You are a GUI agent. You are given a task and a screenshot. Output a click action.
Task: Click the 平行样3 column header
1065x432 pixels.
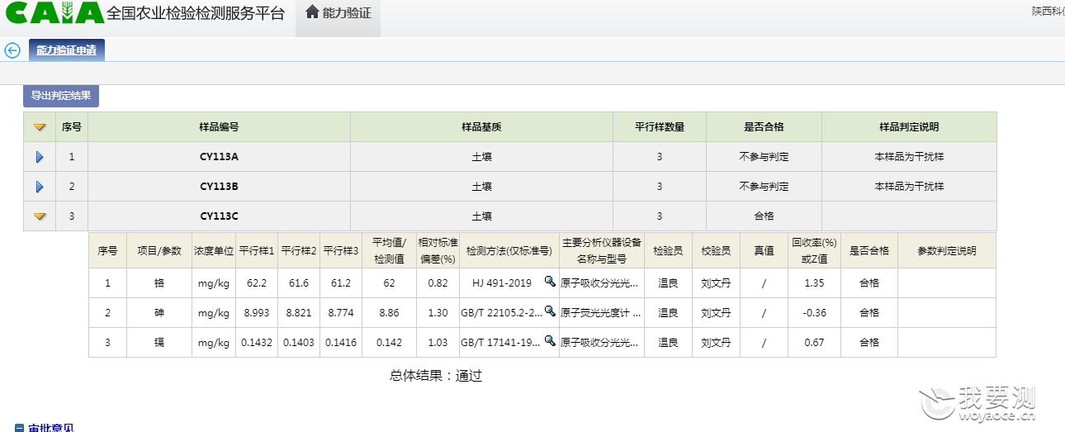[340, 251]
